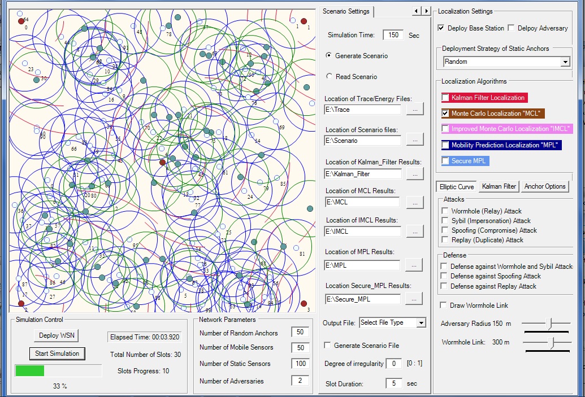
Task: Click Start Simulation button
Action: pyautogui.click(x=57, y=354)
